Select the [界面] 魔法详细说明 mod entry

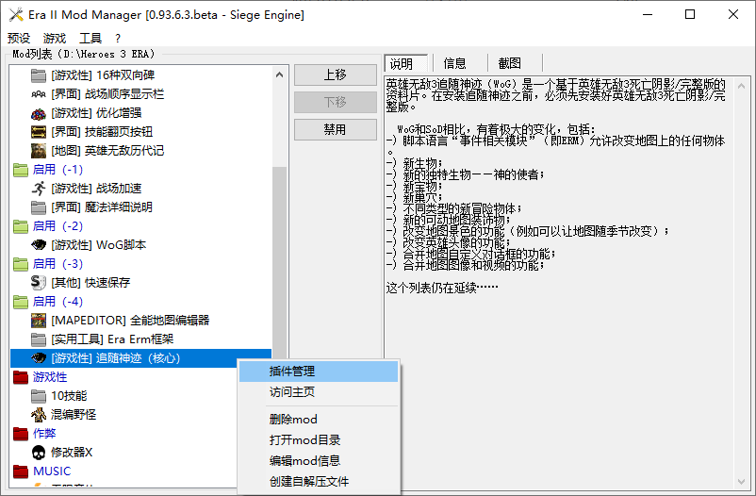click(102, 207)
